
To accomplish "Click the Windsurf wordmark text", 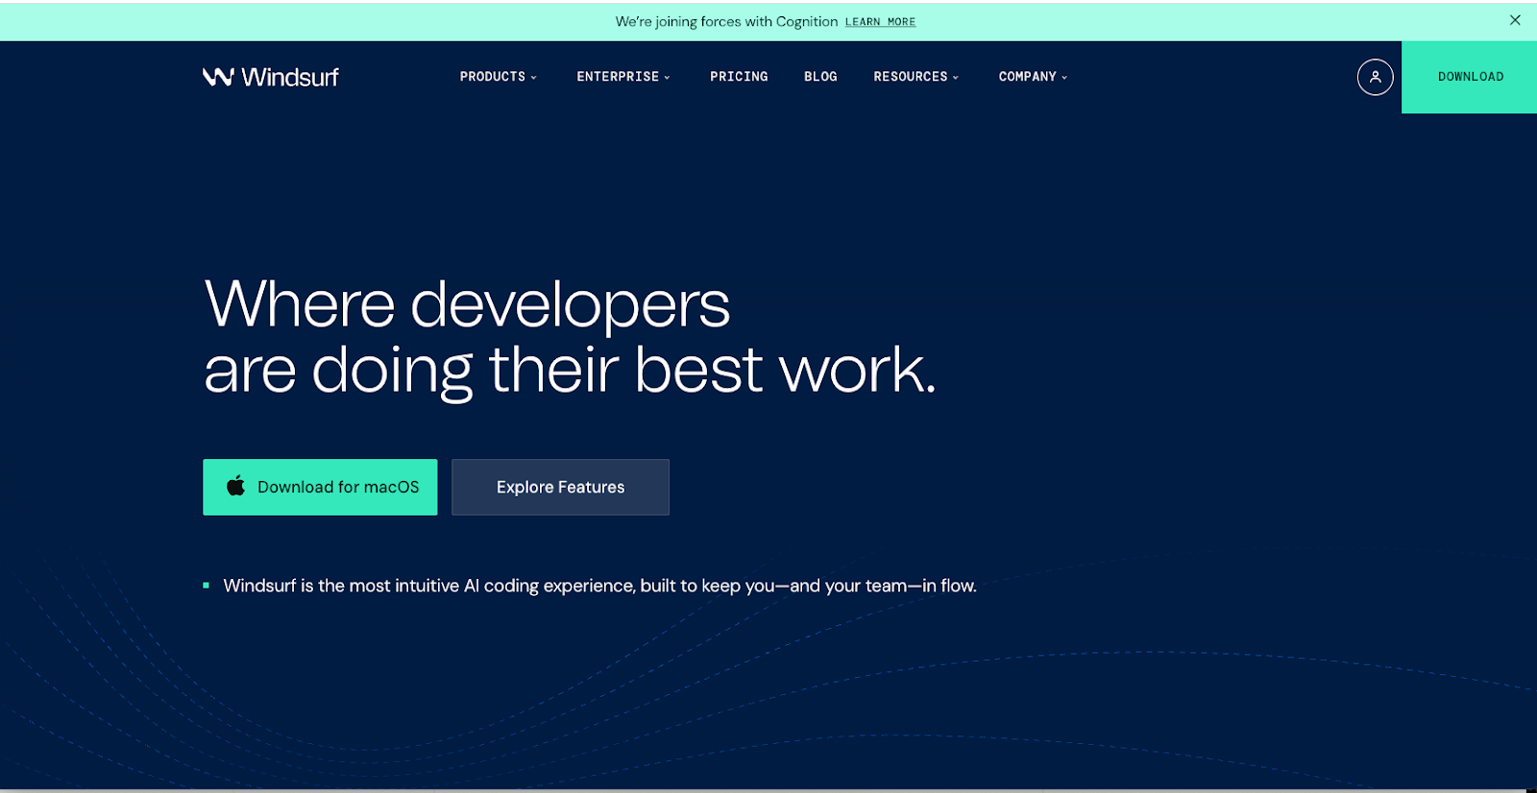I will 290,77.
